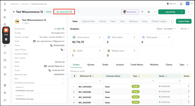
Task: Click the Type filter input
Action: (141, 81)
